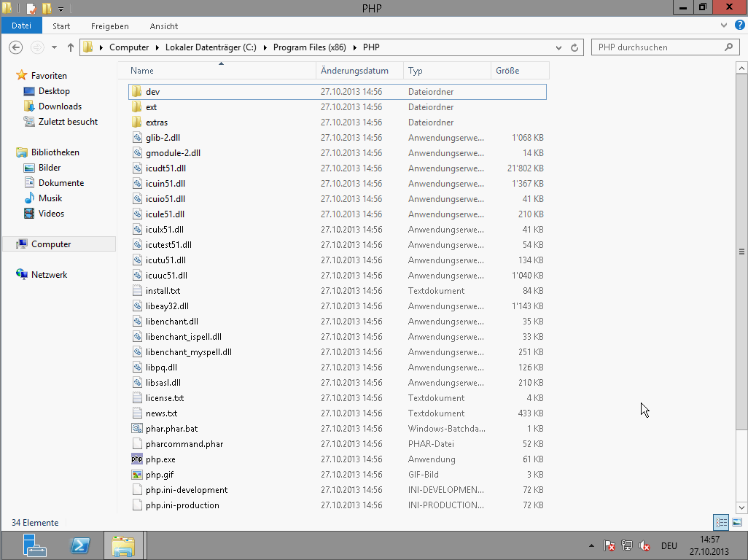Select the ext folder icon
The width and height of the screenshot is (748, 560).
(137, 107)
